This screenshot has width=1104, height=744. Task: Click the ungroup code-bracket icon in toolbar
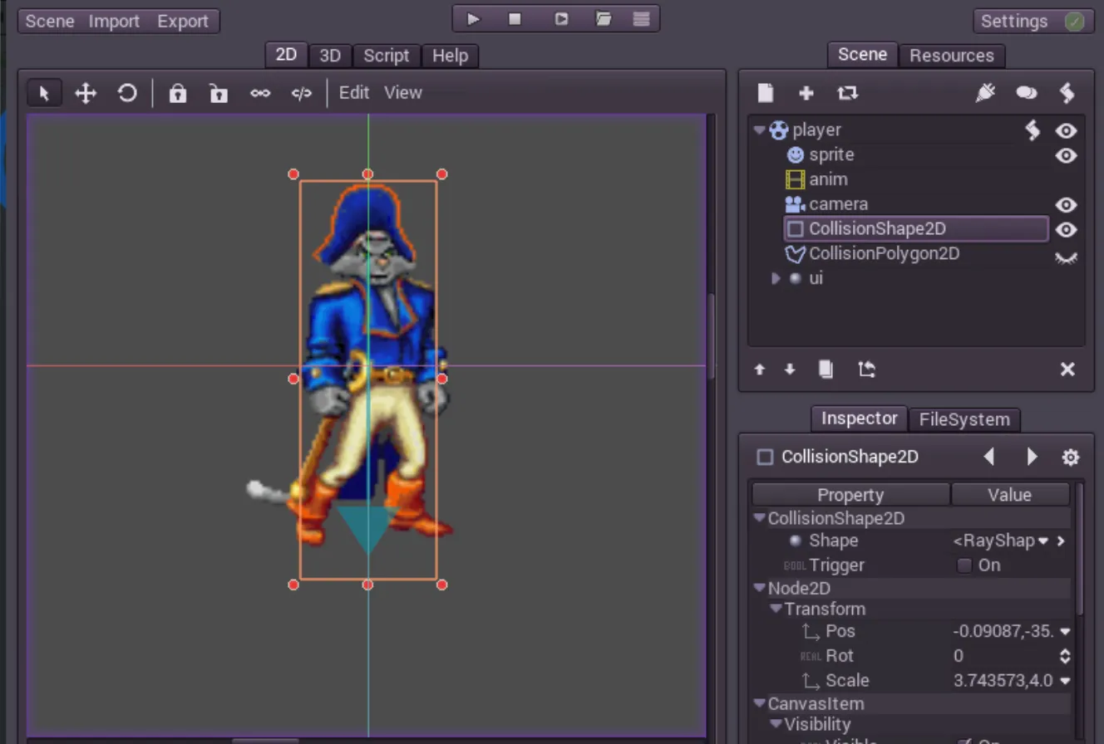pyautogui.click(x=301, y=93)
